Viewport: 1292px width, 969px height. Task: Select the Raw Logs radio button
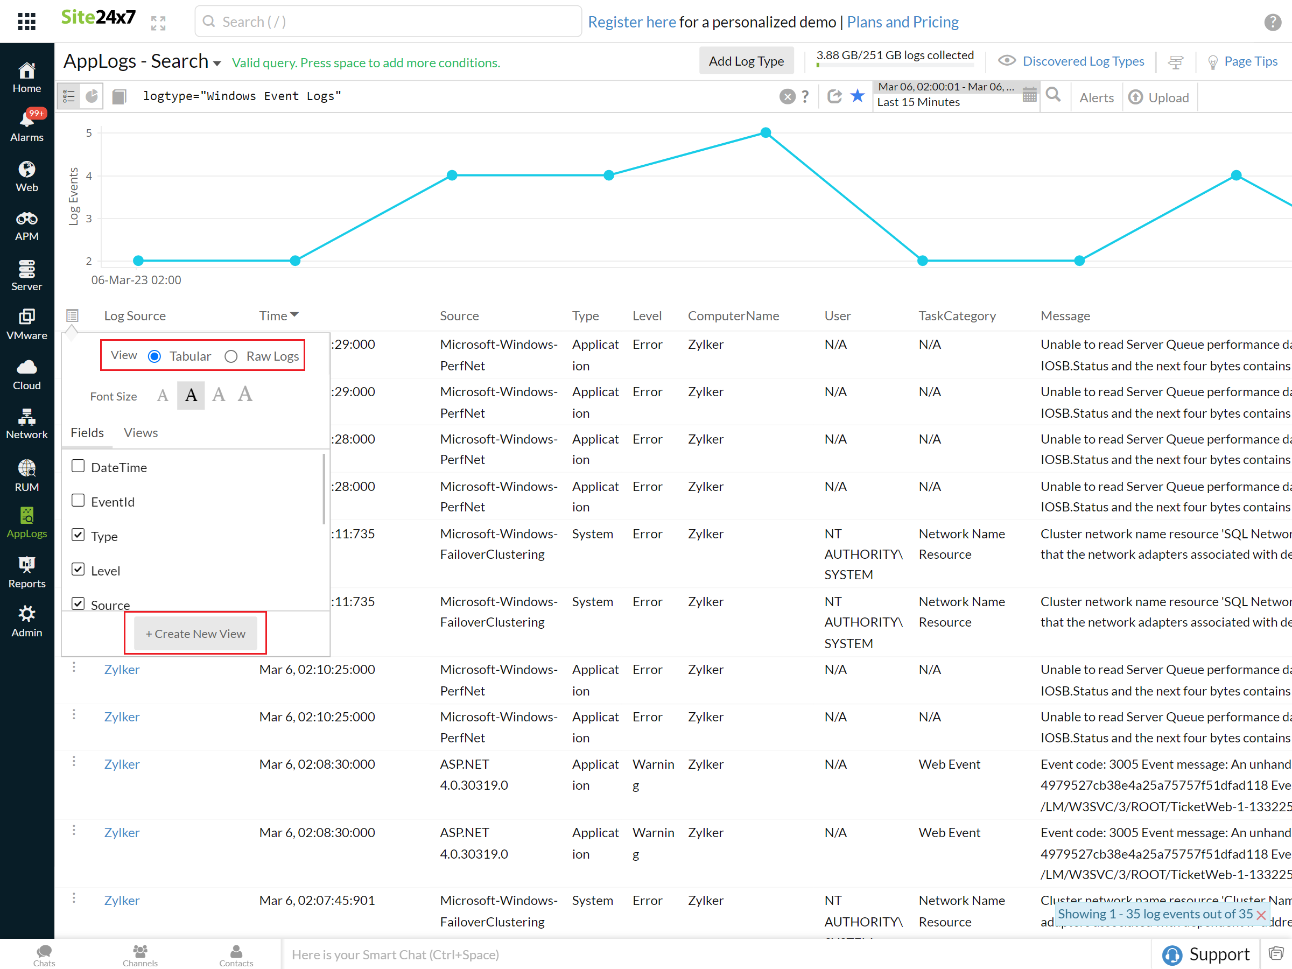click(x=231, y=356)
